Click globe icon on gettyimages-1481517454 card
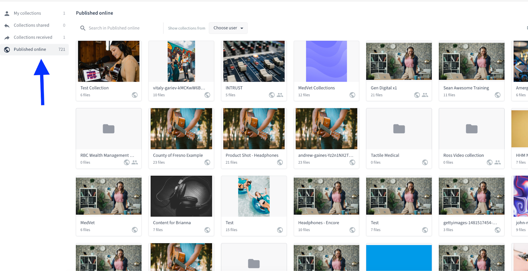 click(x=498, y=230)
